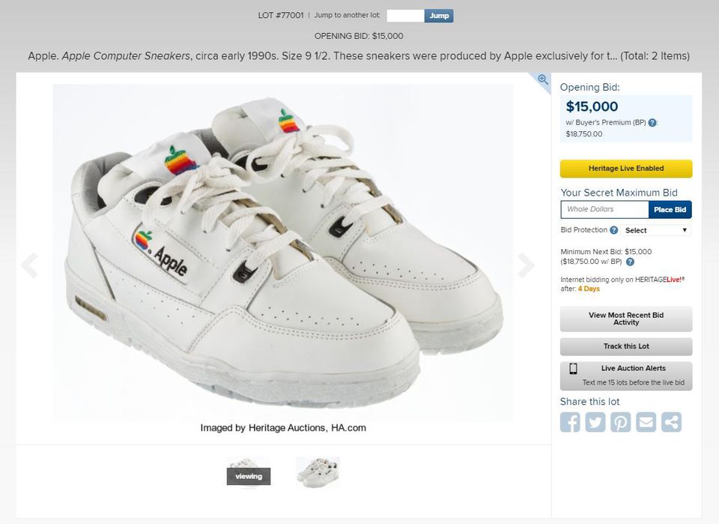Screen dimensions: 719x524
Task: Click the Jump button
Action: [439, 16]
